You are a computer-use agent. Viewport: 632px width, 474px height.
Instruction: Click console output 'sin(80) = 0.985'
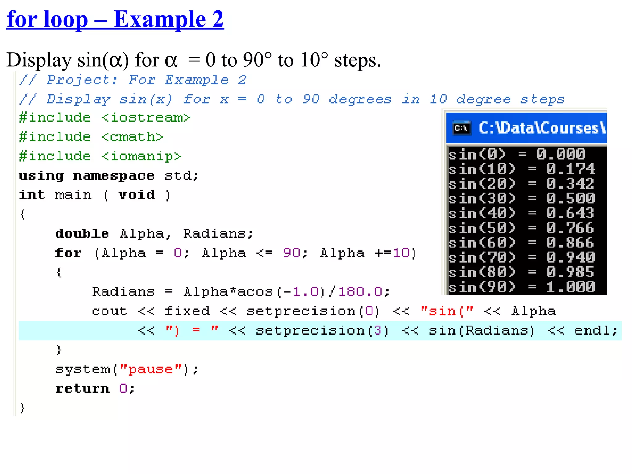click(522, 272)
